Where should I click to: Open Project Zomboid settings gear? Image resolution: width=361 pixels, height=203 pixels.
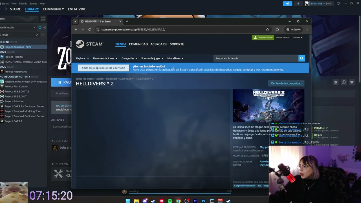(x=336, y=82)
